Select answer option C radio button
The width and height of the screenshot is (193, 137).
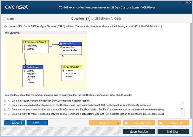pos(5,110)
